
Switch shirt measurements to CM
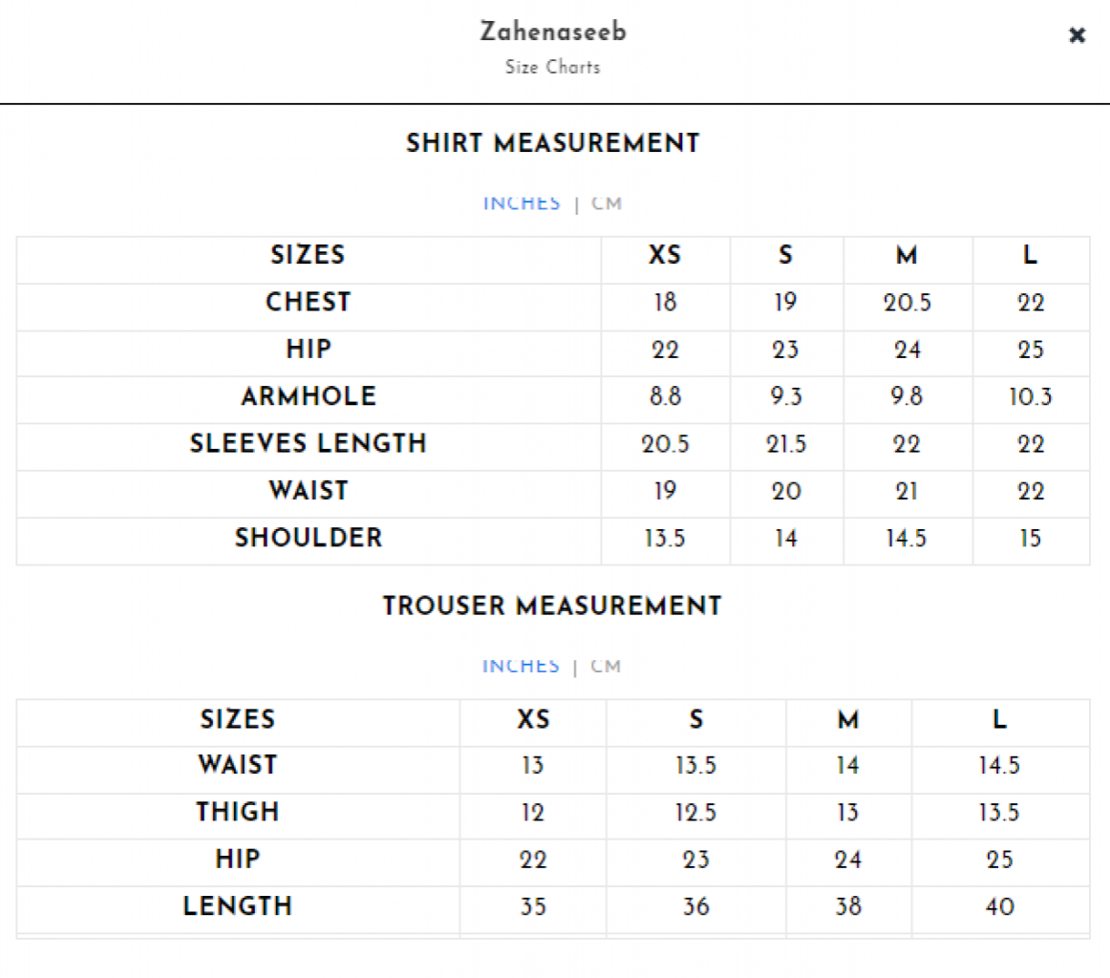[x=607, y=203]
